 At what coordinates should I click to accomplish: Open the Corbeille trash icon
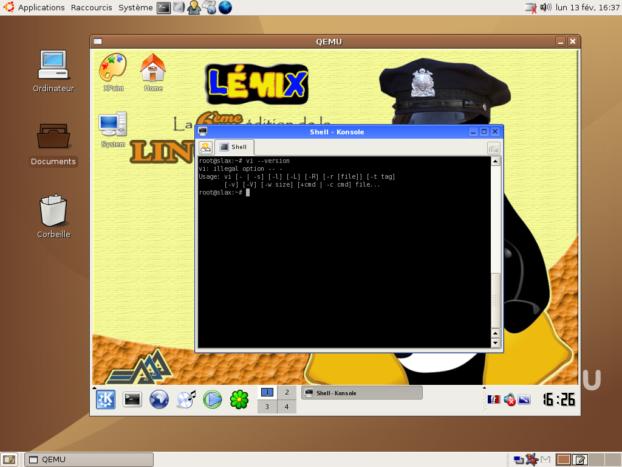point(53,216)
